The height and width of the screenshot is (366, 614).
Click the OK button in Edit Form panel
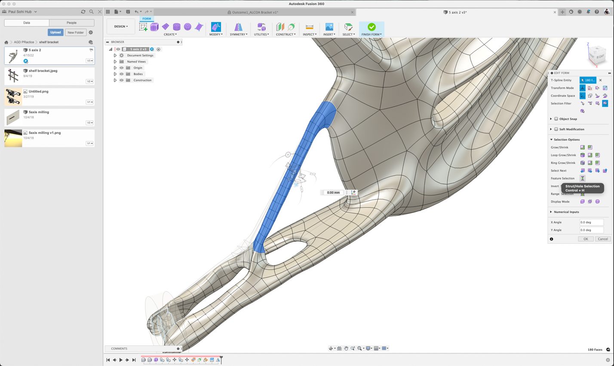(586, 239)
